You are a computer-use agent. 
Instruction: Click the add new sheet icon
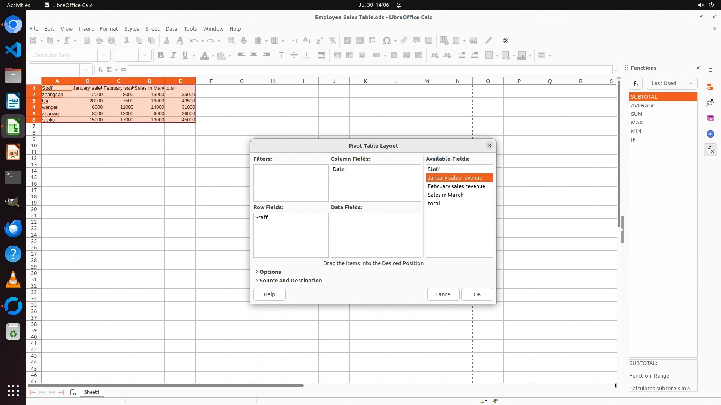click(73, 392)
